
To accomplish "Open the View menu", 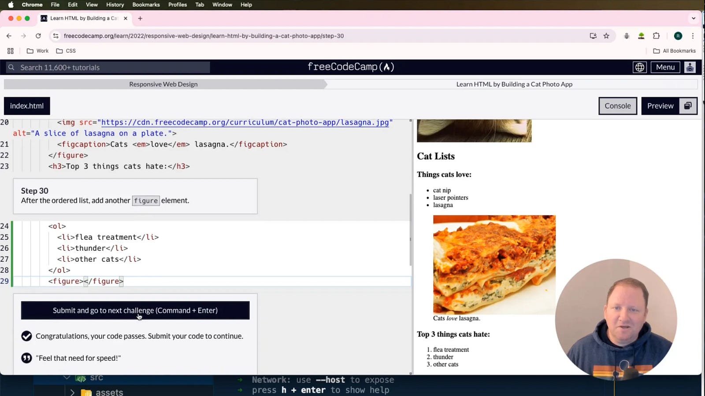I will click(x=92, y=5).
